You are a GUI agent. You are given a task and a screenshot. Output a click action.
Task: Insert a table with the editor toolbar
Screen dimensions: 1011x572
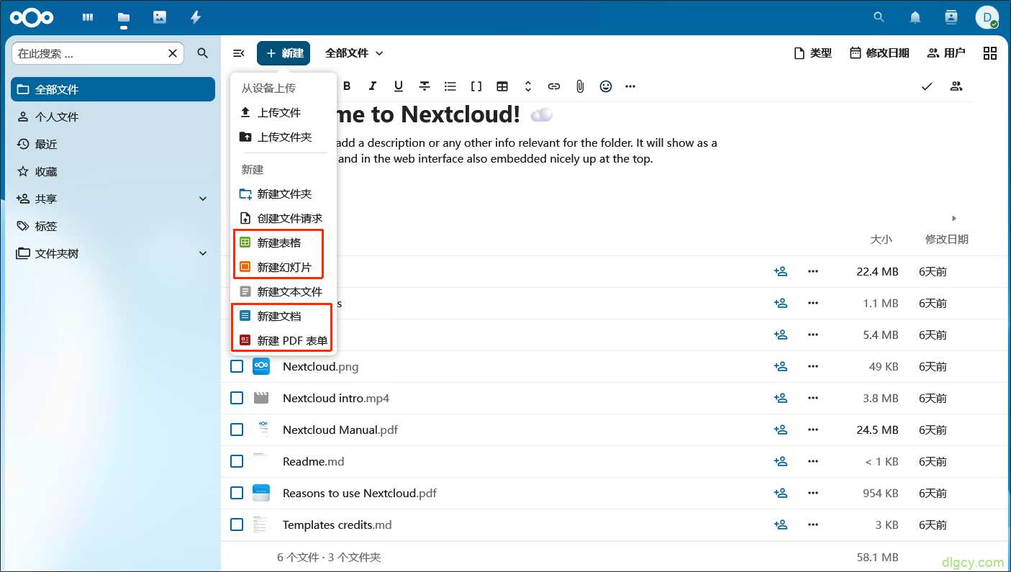tap(502, 86)
